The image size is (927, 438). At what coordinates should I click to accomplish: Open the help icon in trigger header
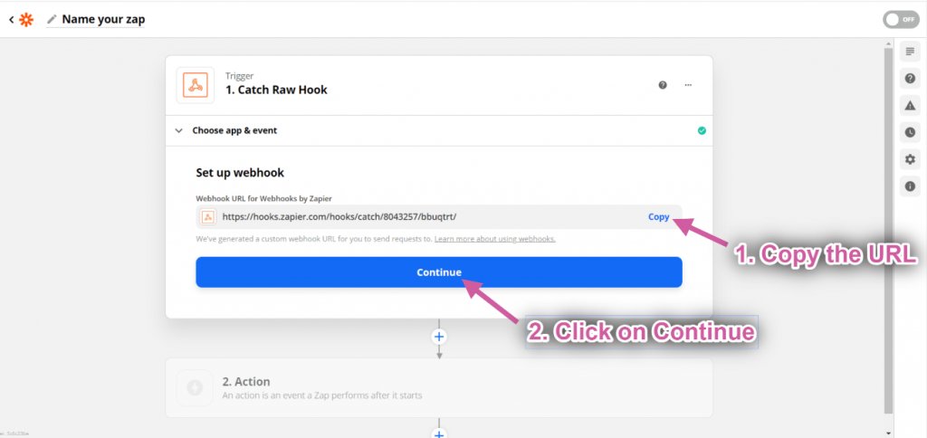[x=663, y=85]
